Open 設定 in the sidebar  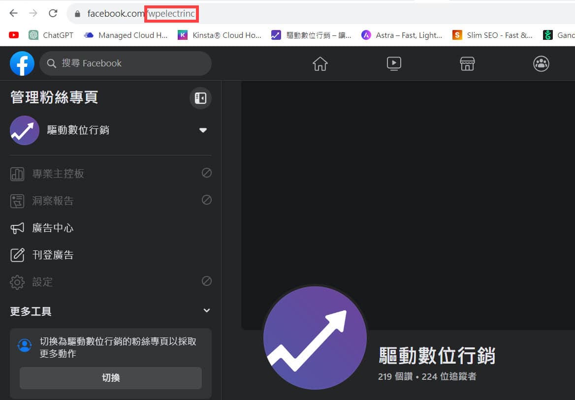(111, 282)
